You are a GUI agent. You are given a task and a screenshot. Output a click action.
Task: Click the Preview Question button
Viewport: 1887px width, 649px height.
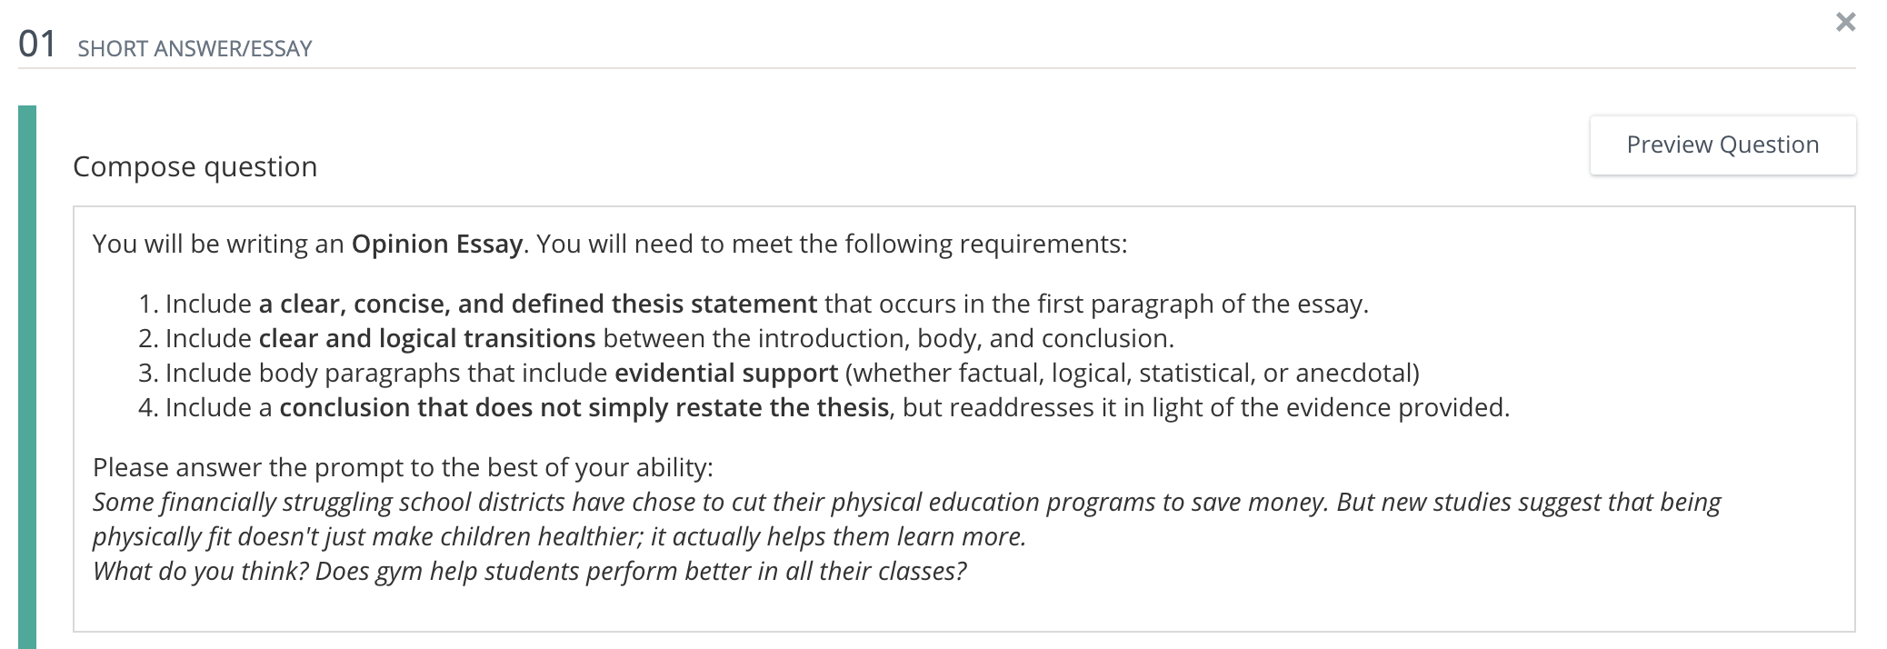click(x=1722, y=145)
